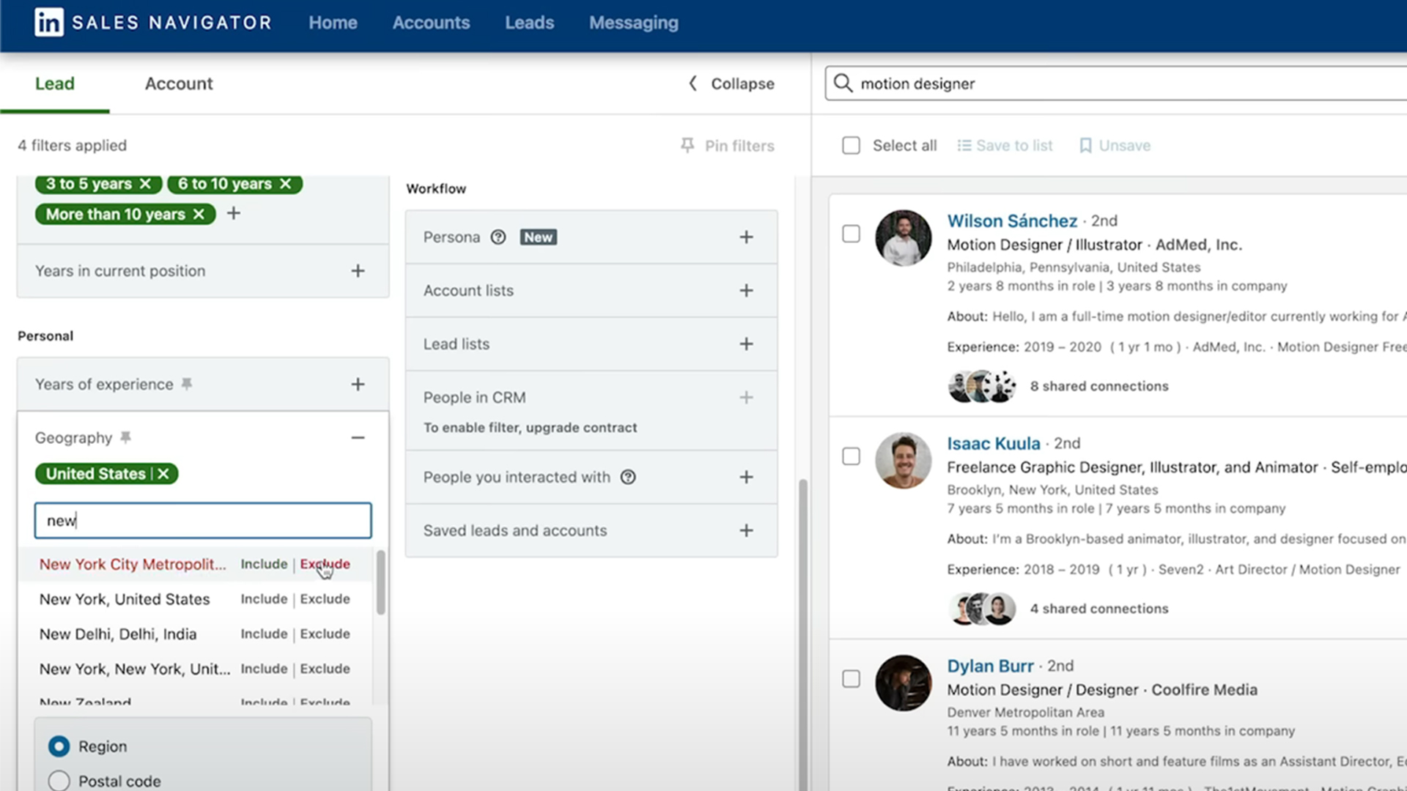Open Dylan Burr's profile name link
Screen dimensions: 1407x791
[x=990, y=666]
